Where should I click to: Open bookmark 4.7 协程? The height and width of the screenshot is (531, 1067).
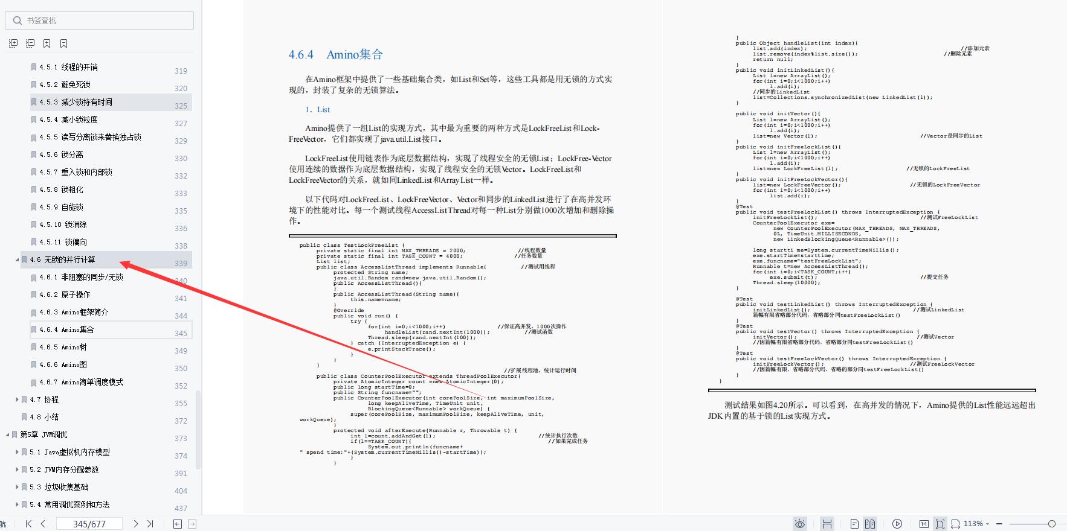pyautogui.click(x=44, y=399)
